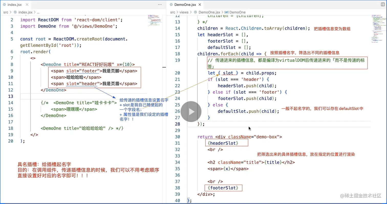Click the title="REACT好好玩哦" attribute
The image size is (387, 204).
click(89, 64)
